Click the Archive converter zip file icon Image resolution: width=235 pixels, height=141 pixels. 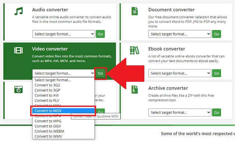[135, 89]
